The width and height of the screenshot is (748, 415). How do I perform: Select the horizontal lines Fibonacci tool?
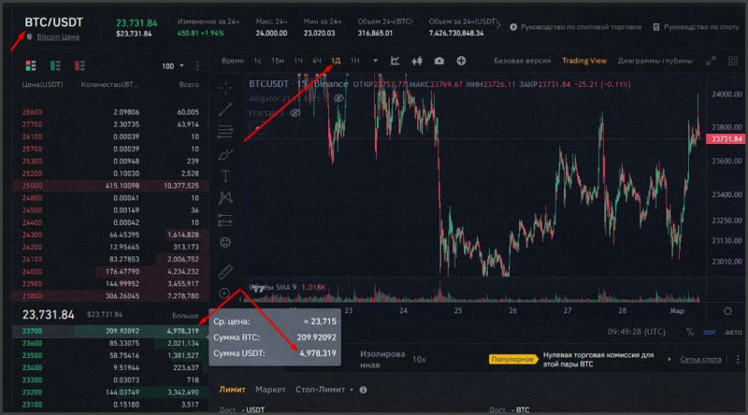pos(225,132)
